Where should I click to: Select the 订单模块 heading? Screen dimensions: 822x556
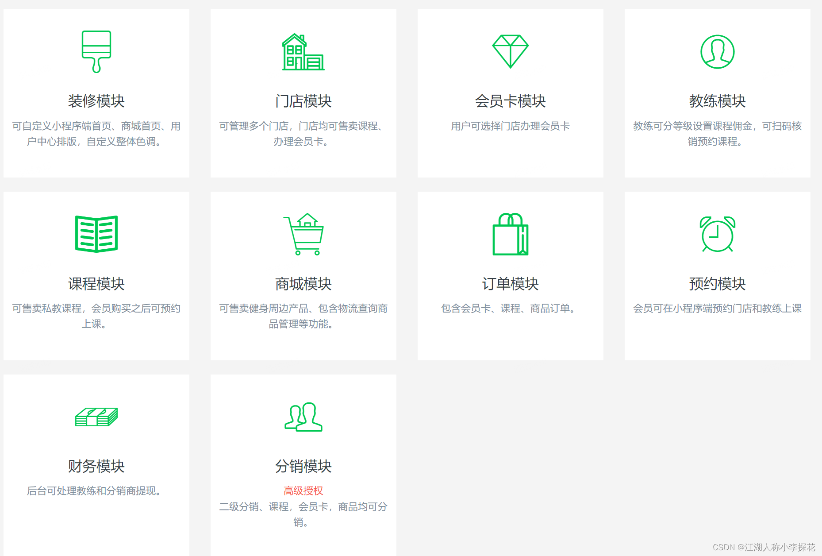(x=511, y=284)
